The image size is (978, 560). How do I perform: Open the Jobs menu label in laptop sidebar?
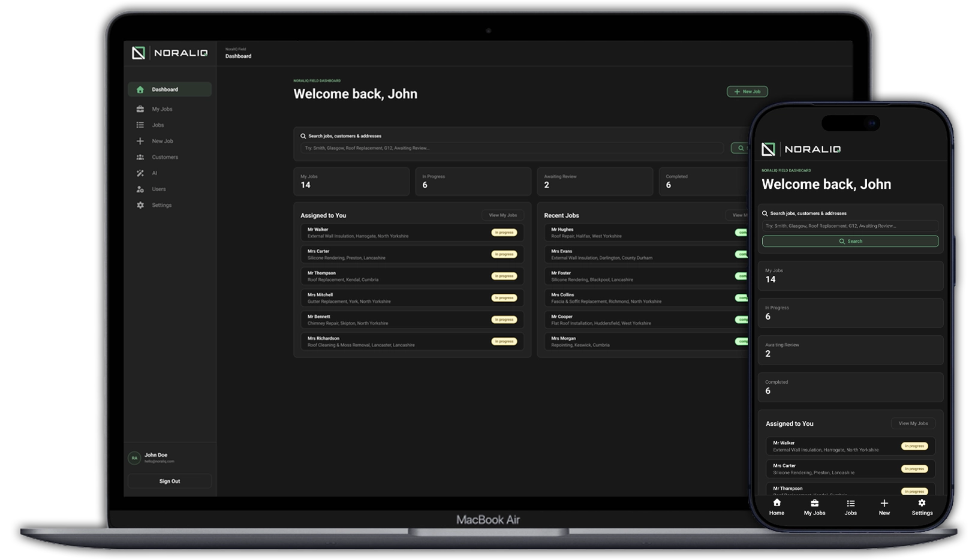[158, 125]
